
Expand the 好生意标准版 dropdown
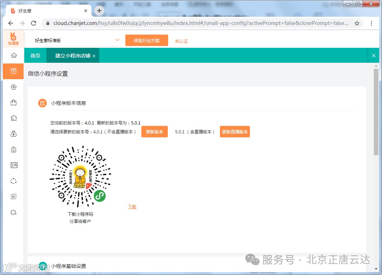(117, 40)
